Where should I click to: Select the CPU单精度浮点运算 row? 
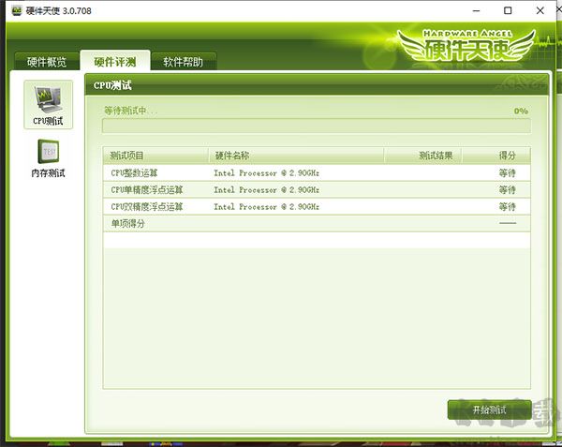pos(317,189)
